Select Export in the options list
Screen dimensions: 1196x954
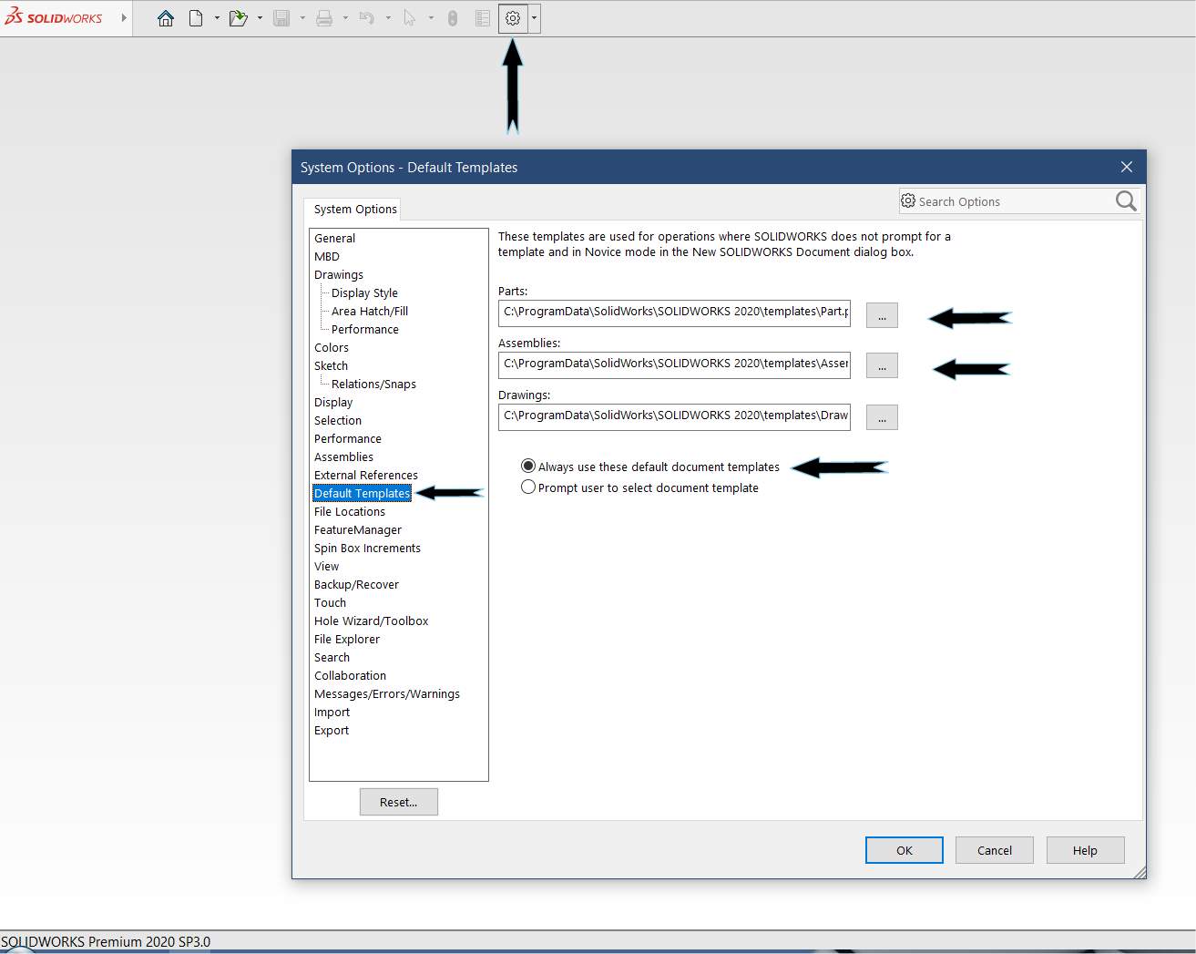click(332, 730)
